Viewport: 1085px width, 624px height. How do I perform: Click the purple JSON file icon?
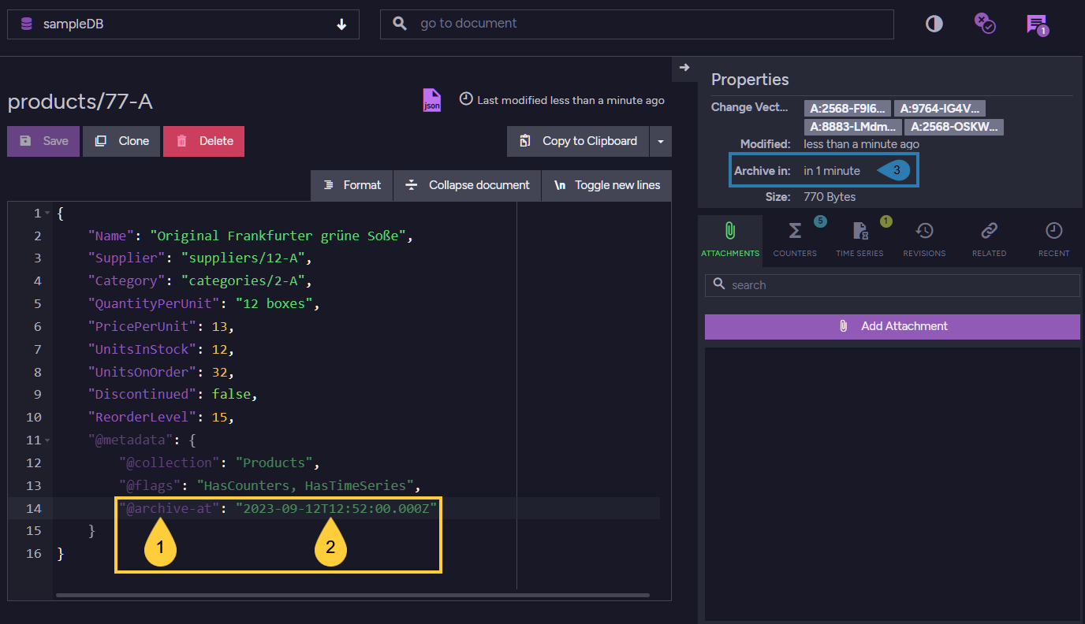(432, 100)
